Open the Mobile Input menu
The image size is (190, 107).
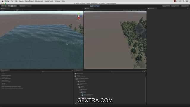(49, 1)
